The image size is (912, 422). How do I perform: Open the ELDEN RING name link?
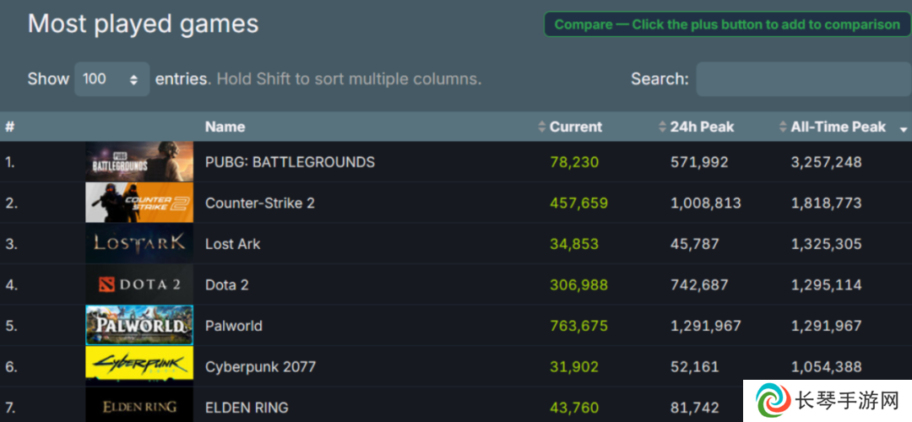point(247,408)
